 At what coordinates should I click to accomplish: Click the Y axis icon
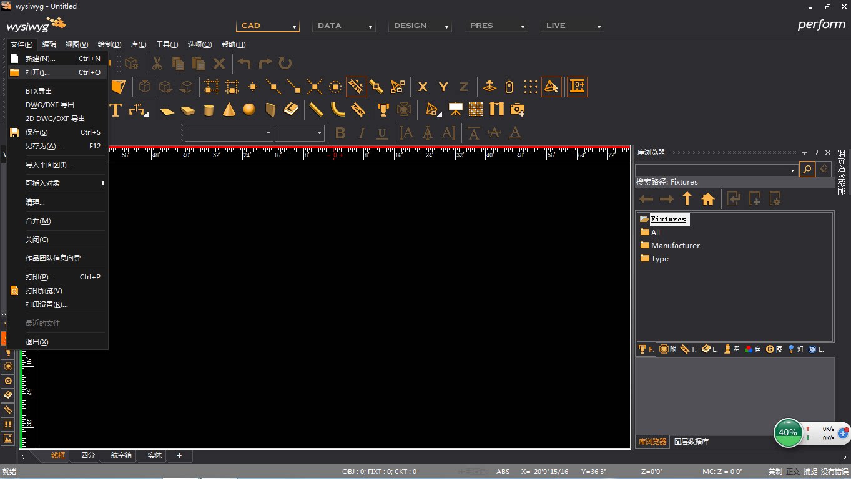point(443,87)
